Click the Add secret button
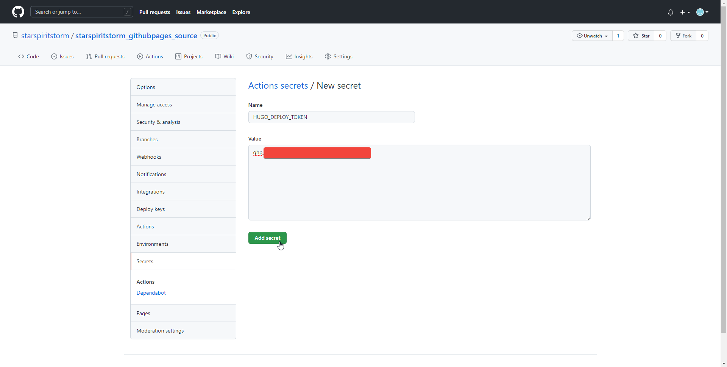This screenshot has height=367, width=727. (x=267, y=238)
